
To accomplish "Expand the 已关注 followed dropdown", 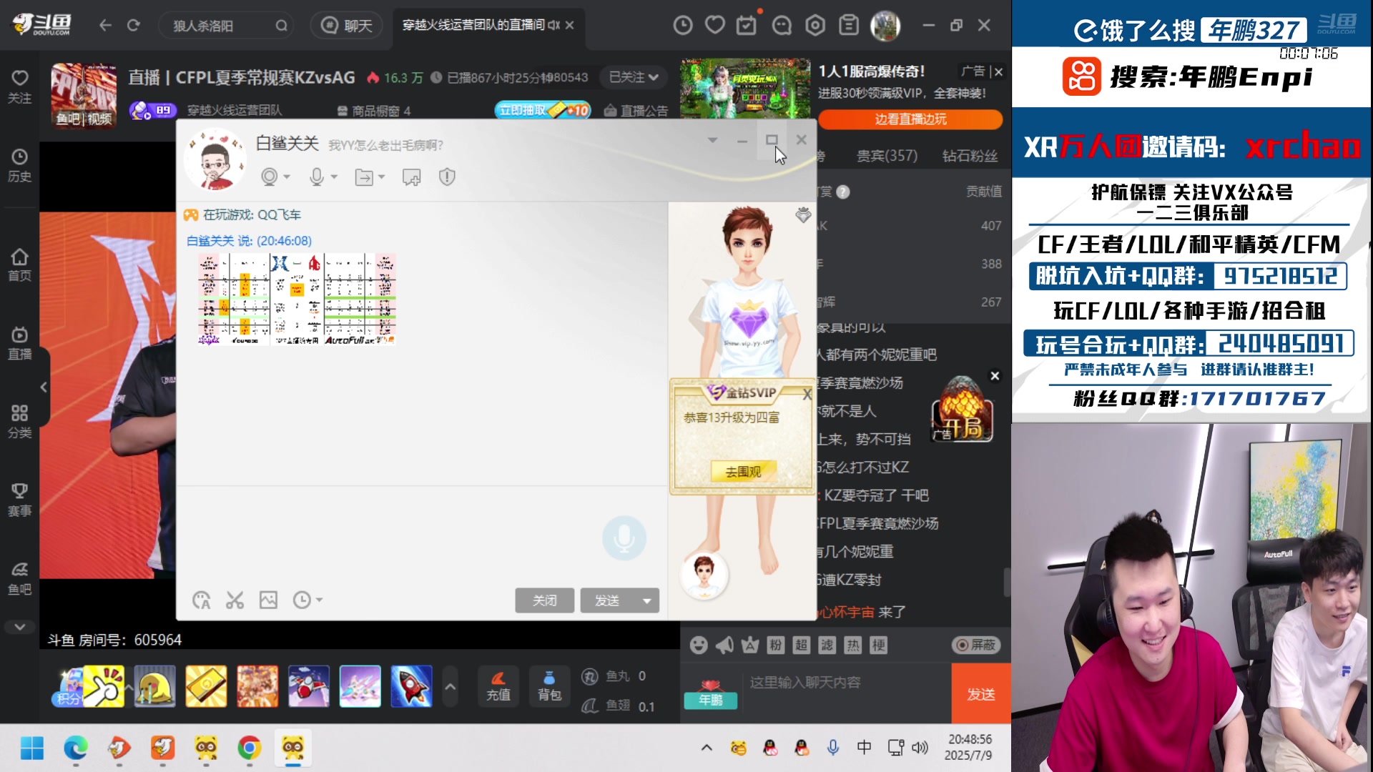I will 634,77.
